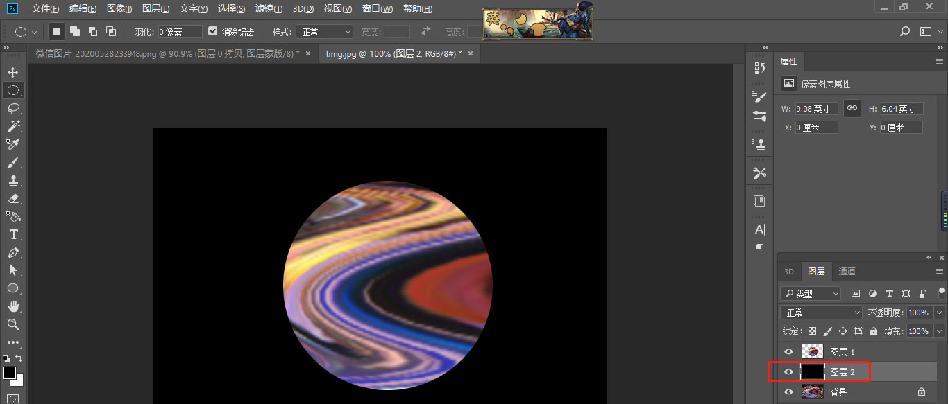Click the link width and height button
The image size is (948, 404).
[852, 109]
